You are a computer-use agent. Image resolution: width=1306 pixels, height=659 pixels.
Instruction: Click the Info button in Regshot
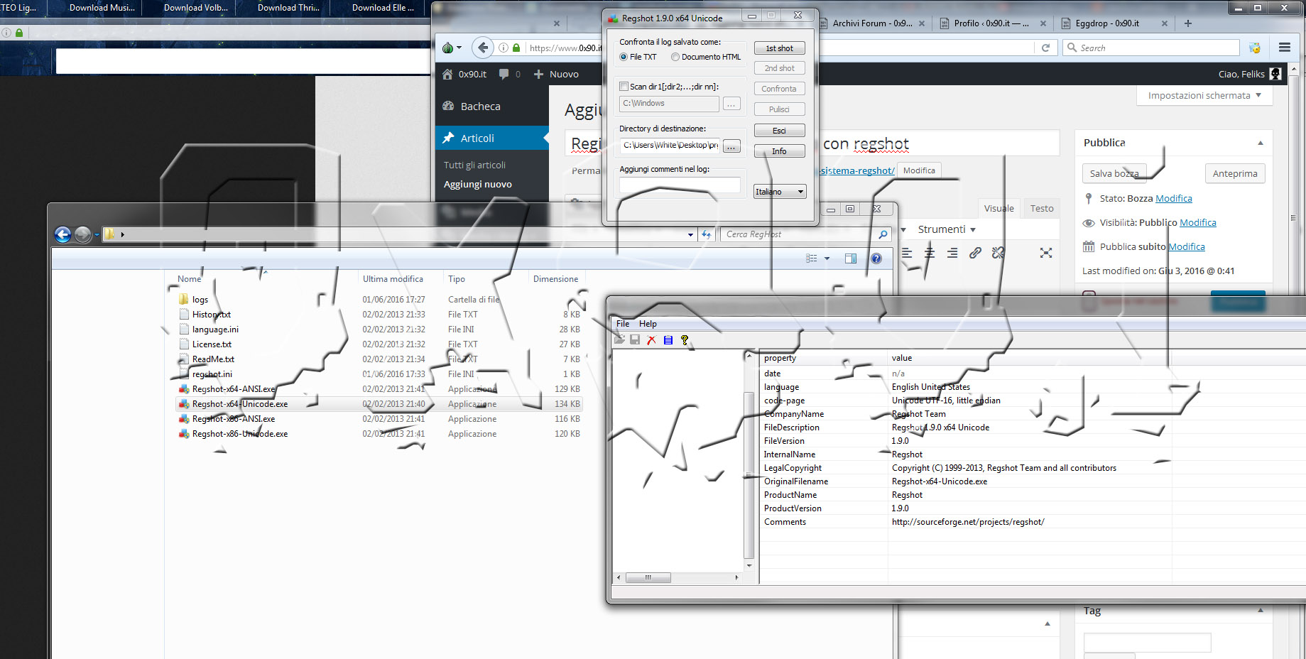[779, 151]
